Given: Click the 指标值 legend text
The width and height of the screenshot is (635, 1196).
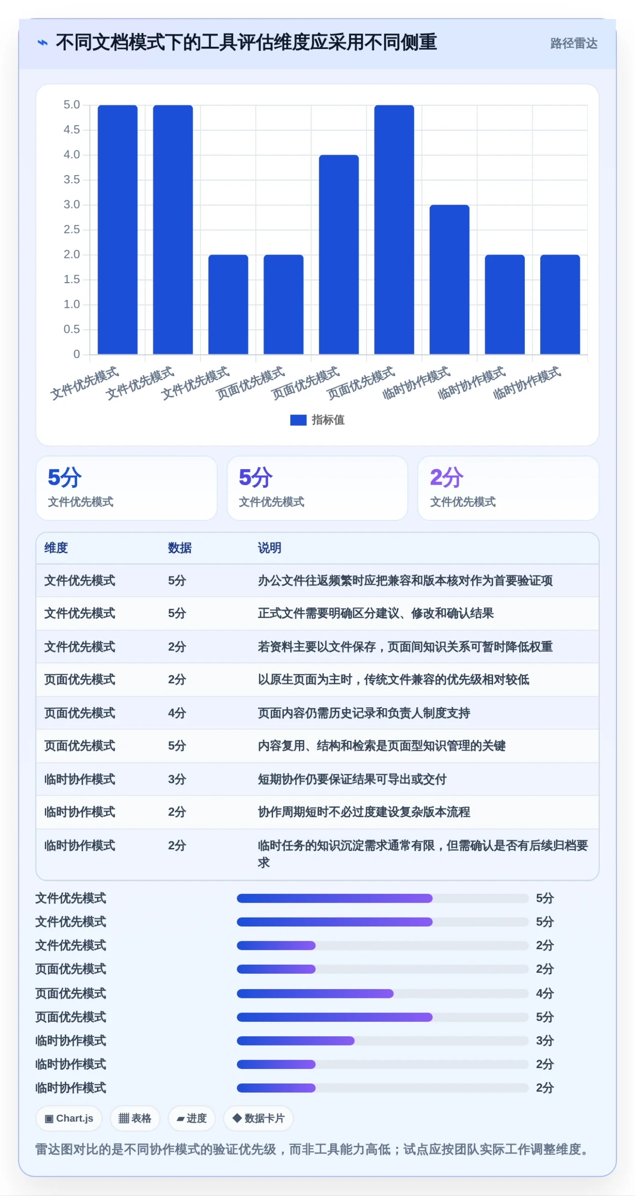Looking at the screenshot, I should (328, 420).
